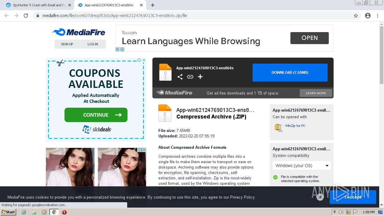Show hidden system tray icons
The width and height of the screenshot is (384, 216).
(x=334, y=212)
